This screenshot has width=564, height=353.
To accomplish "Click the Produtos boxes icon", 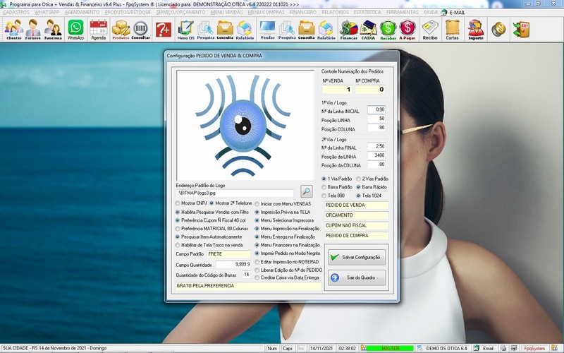I will [121, 29].
